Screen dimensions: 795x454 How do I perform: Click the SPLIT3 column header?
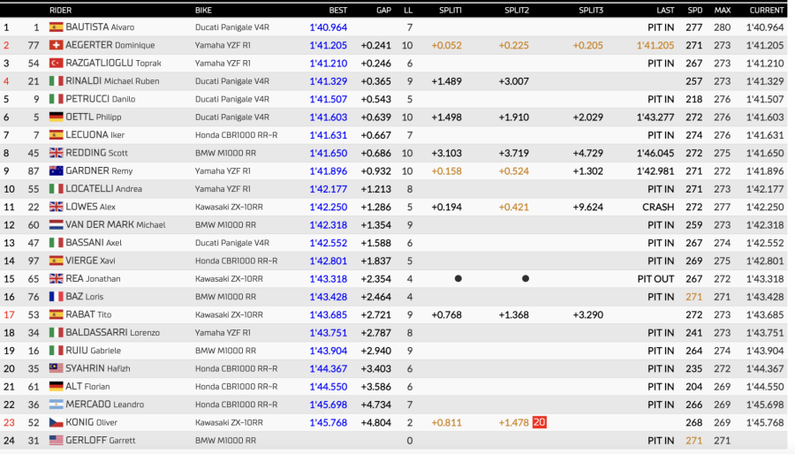coord(591,10)
